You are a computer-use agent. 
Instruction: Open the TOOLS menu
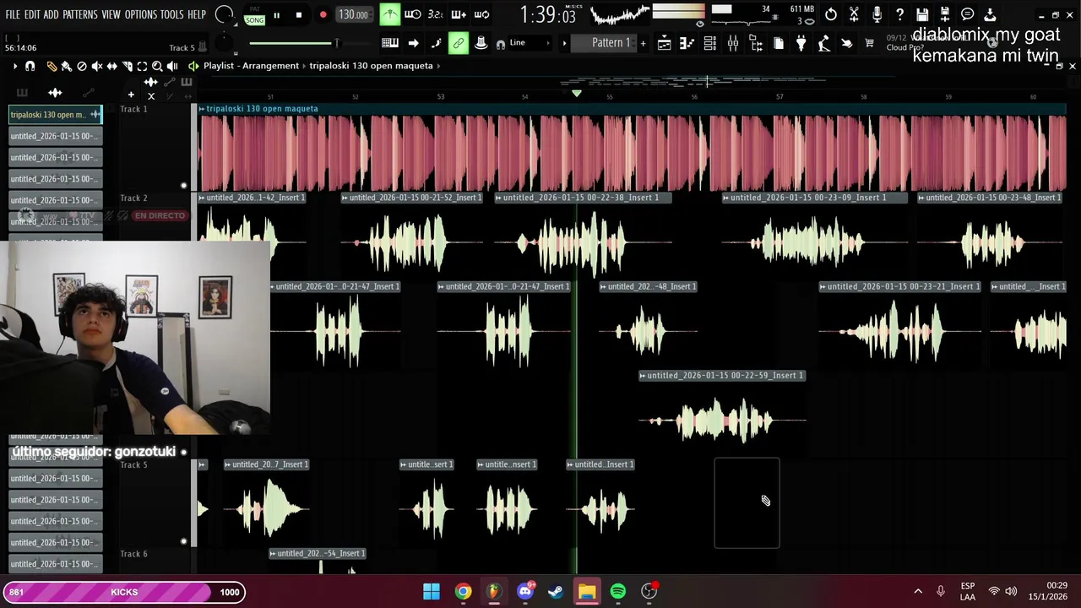coord(171,15)
